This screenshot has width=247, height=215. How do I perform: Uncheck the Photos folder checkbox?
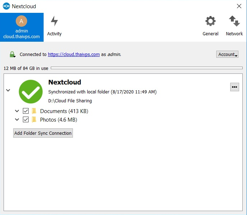(x=26, y=119)
